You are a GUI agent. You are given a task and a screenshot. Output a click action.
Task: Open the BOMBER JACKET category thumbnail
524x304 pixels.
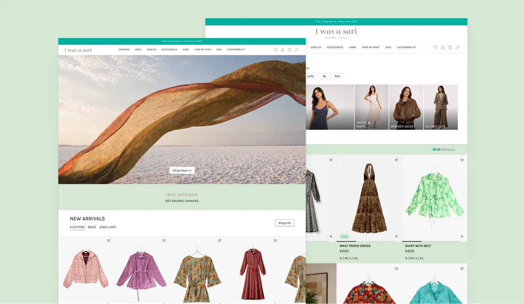point(406,107)
